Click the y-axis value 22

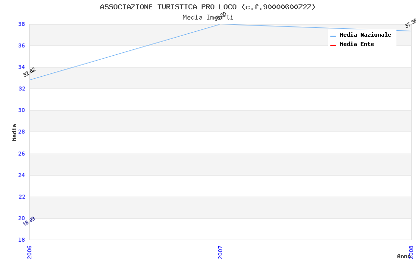pyautogui.click(x=22, y=197)
